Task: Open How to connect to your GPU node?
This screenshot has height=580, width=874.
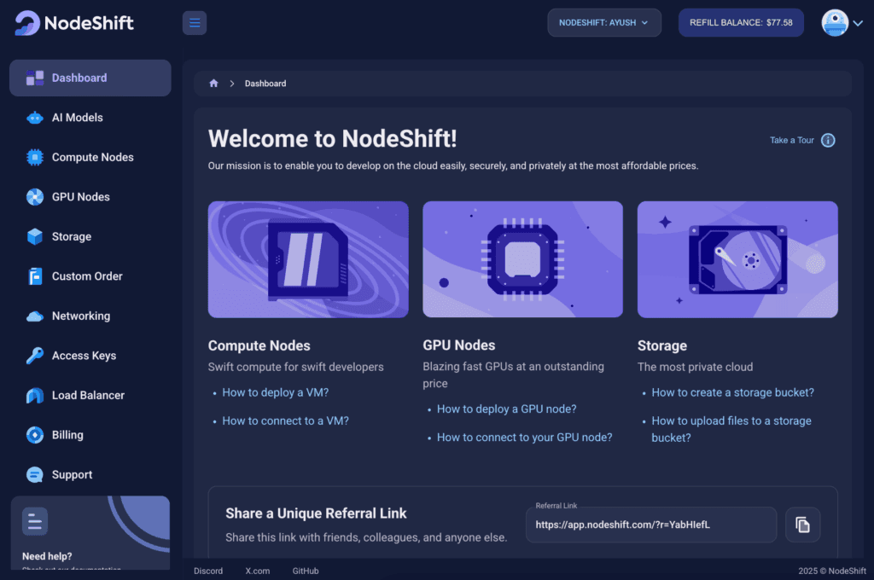Action: pyautogui.click(x=525, y=438)
